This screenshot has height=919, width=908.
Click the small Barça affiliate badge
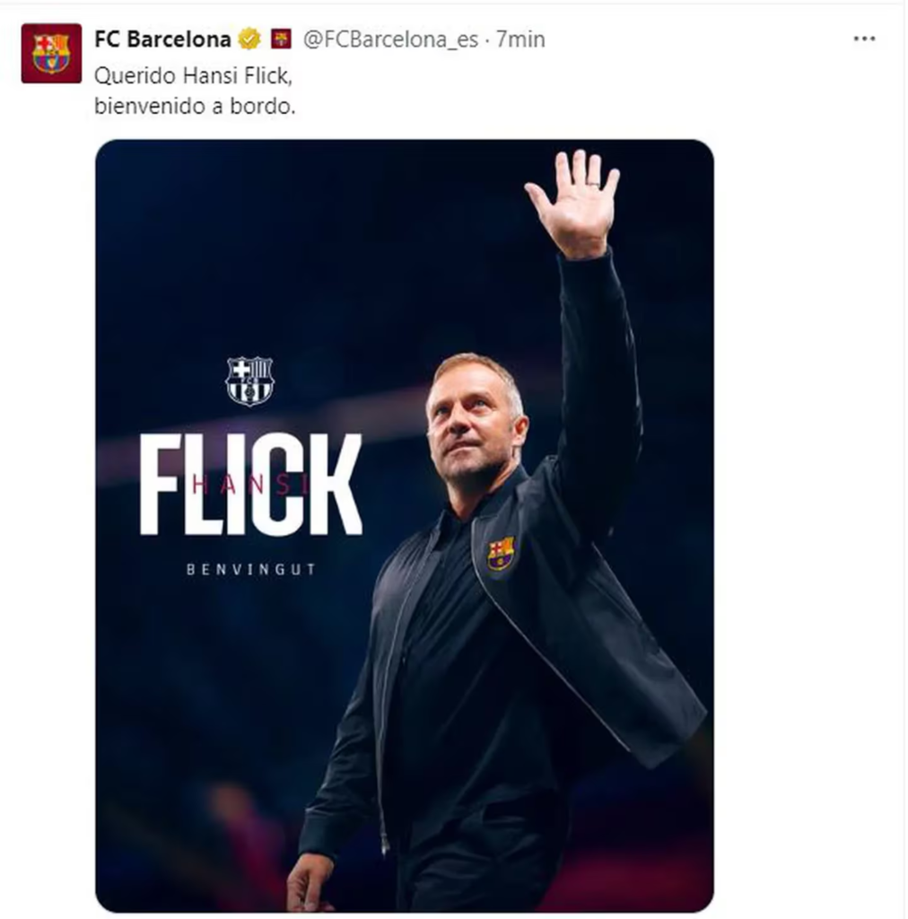[281, 39]
